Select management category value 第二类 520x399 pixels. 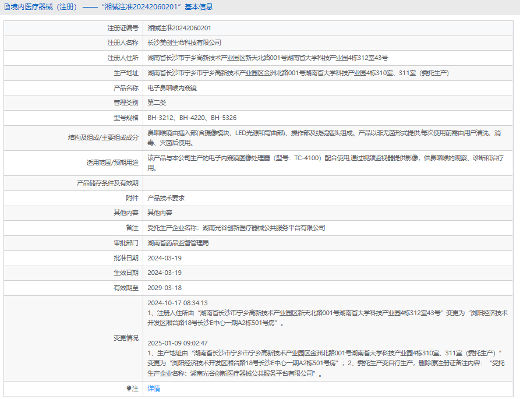(157, 103)
